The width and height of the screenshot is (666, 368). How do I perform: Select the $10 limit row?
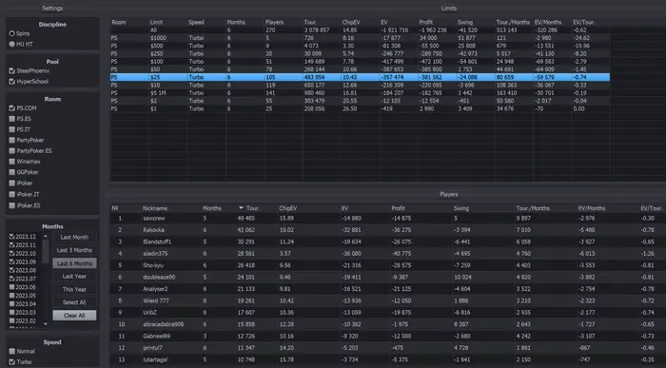click(x=361, y=85)
